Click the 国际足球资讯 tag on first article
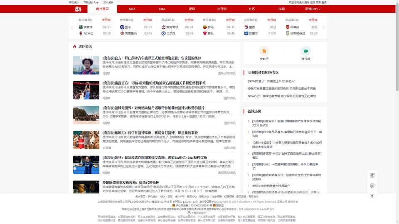The image size is (399, 224). coord(227,73)
